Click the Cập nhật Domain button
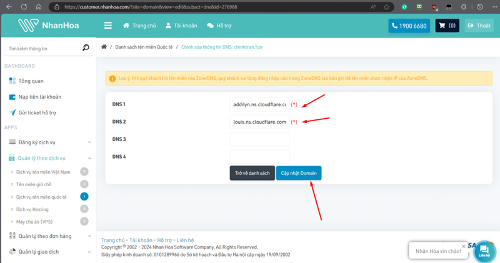Image resolution: width=500 pixels, height=263 pixels. pyautogui.click(x=299, y=173)
